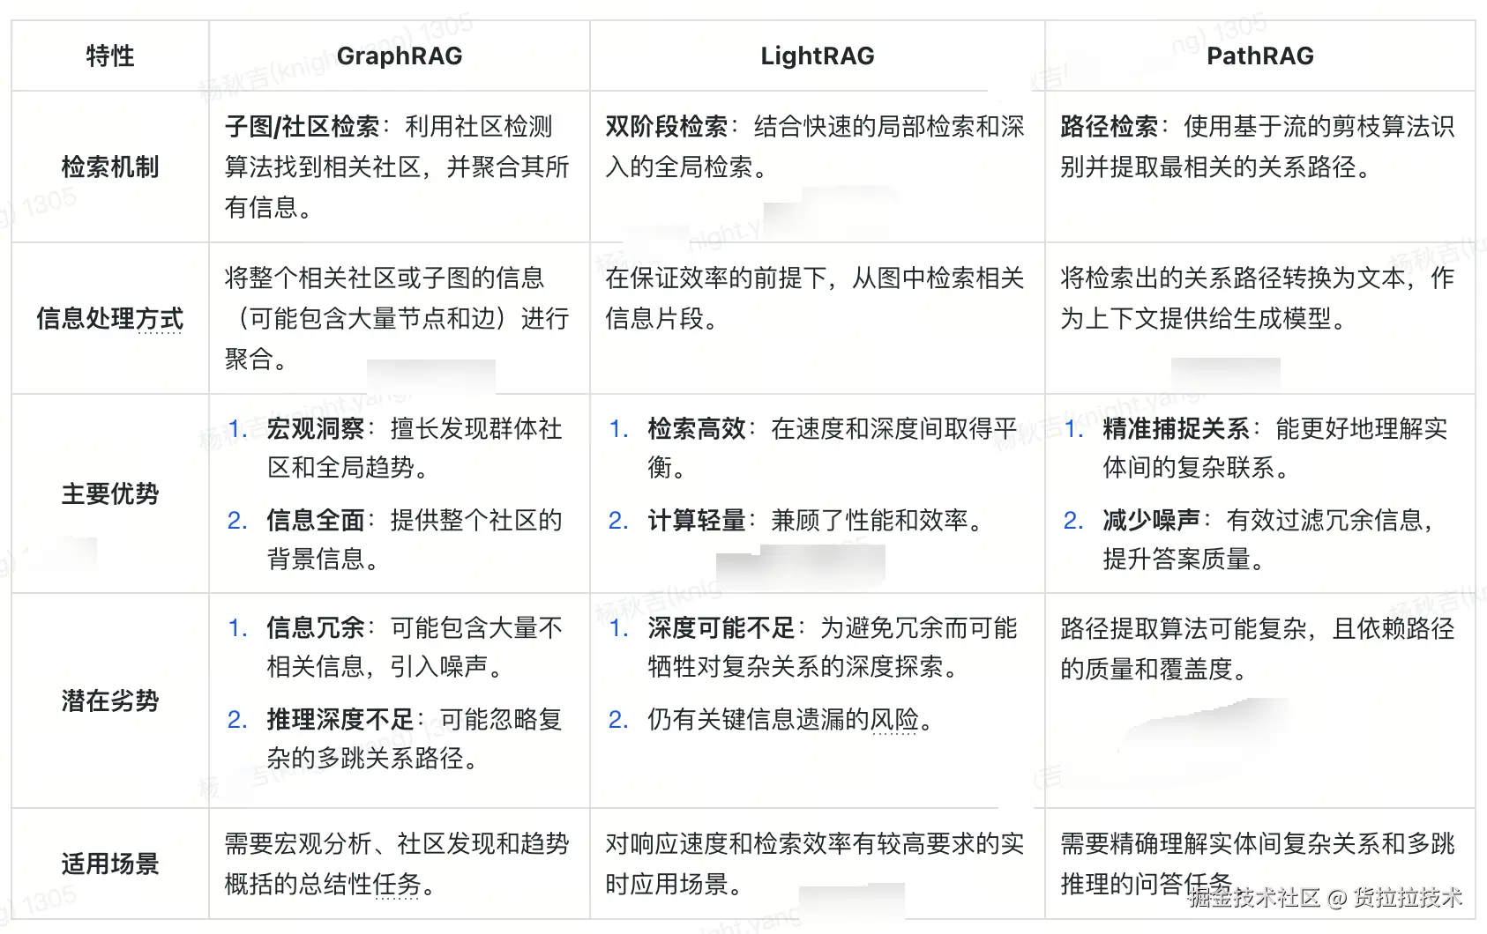Click the 检索机制 row label
The width and height of the screenshot is (1487, 934).
click(110, 167)
